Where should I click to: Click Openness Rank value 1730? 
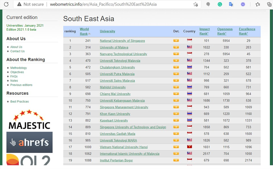point(226,101)
